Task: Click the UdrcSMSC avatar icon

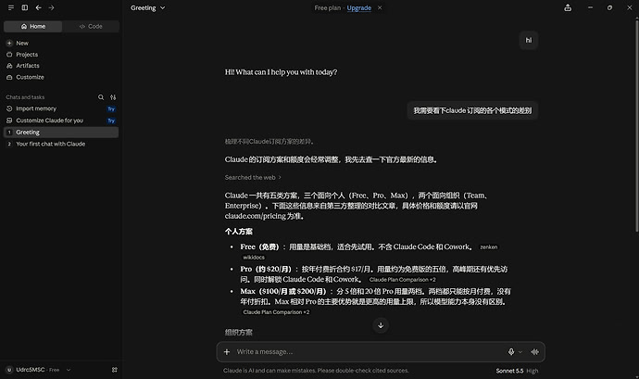Action: [9, 370]
